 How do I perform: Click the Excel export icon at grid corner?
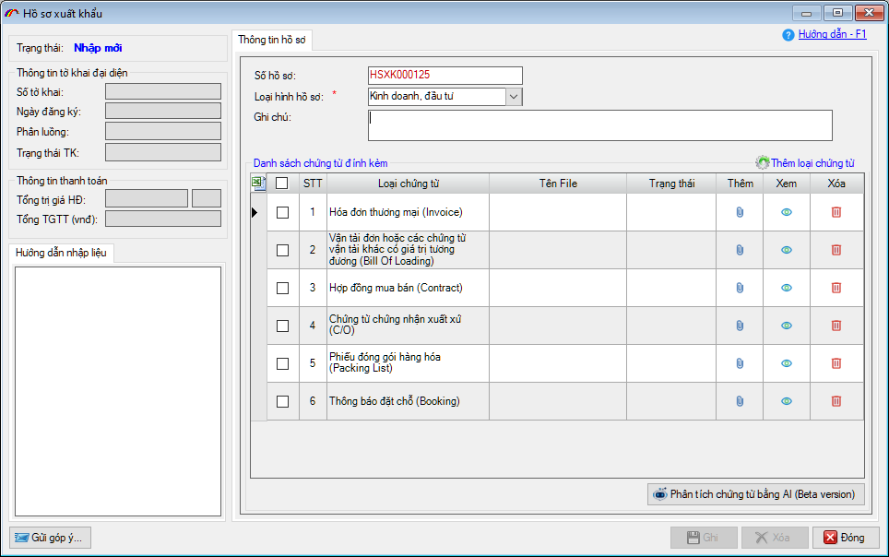(258, 184)
